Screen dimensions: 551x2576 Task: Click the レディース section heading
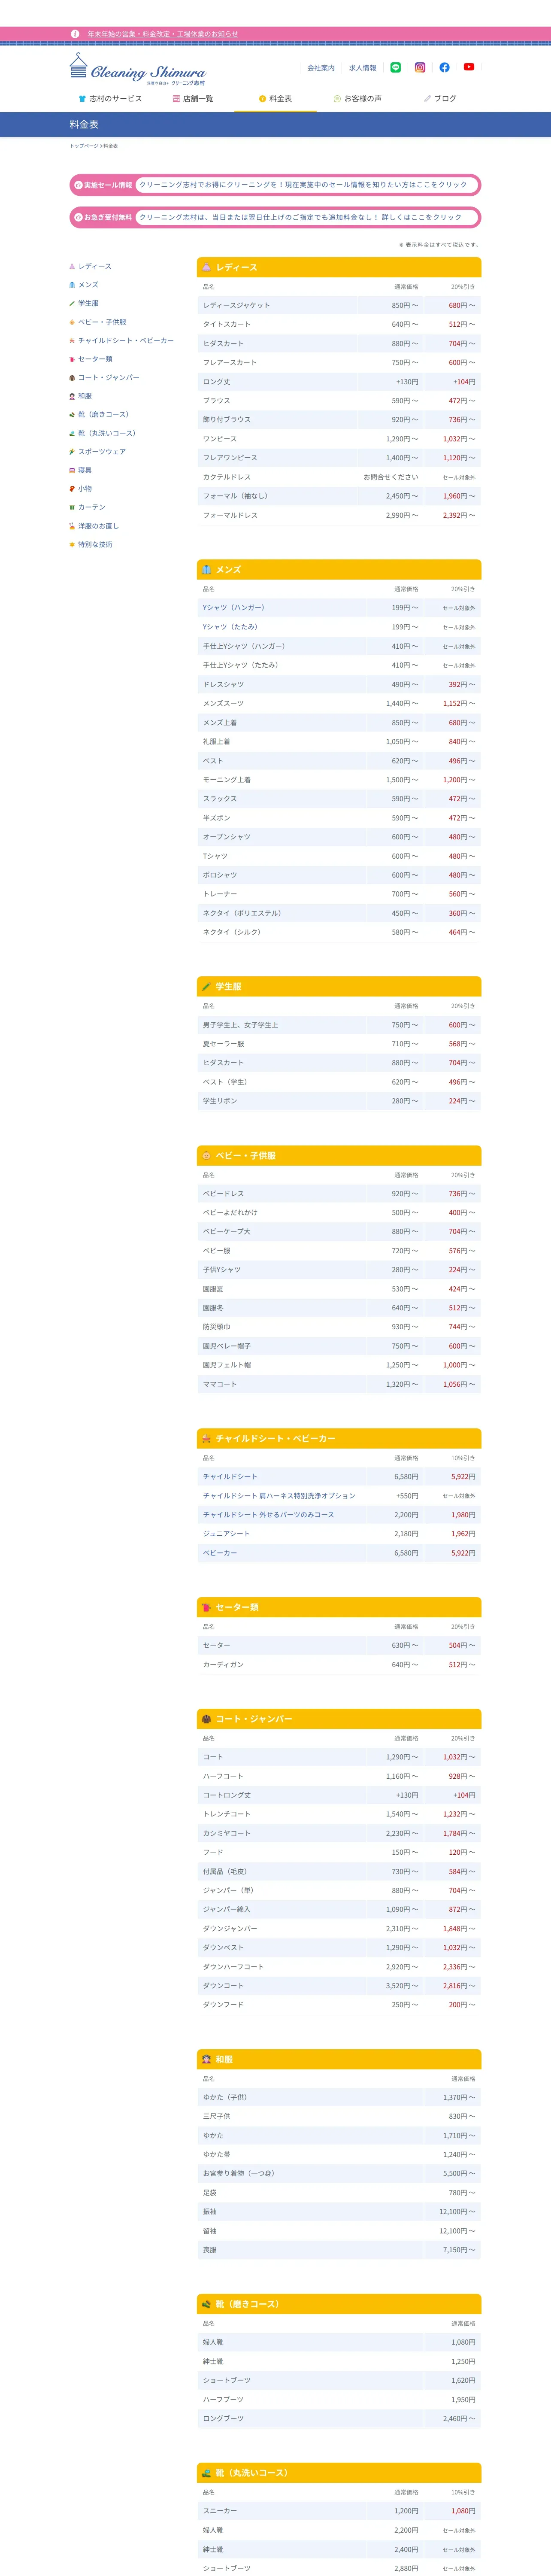[x=339, y=268]
